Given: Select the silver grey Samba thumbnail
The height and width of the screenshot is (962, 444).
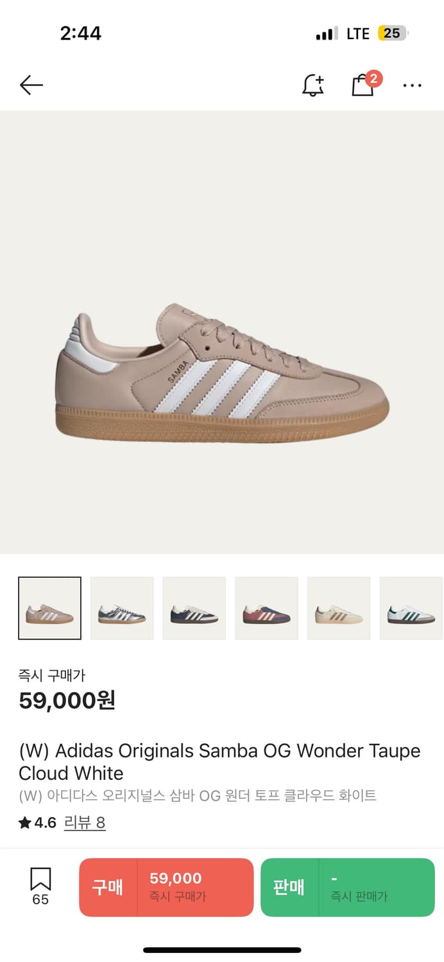Looking at the screenshot, I should [122, 608].
